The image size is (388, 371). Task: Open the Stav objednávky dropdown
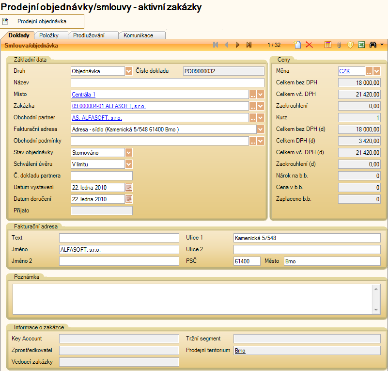[129, 152]
